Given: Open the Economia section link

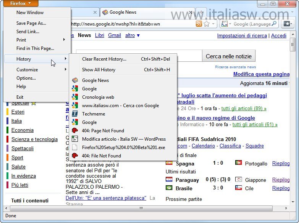Looking at the screenshot, I should coord(23,130).
